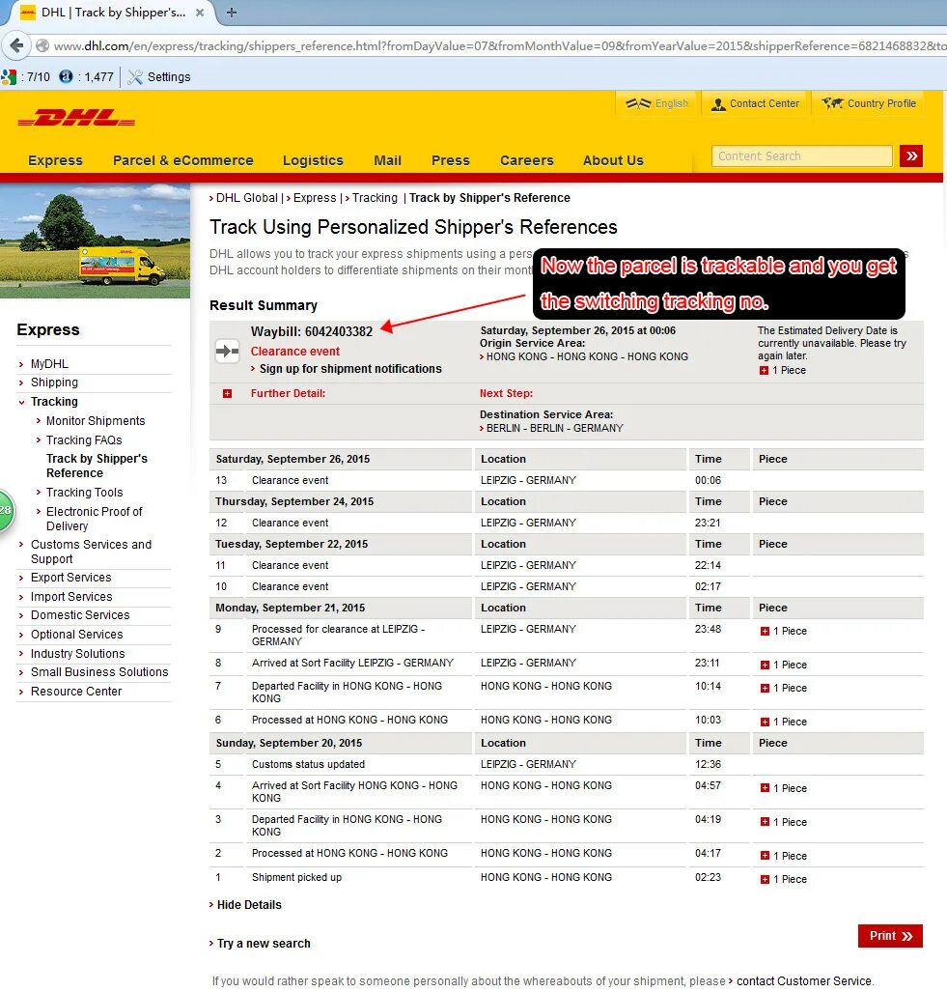This screenshot has width=947, height=992.
Task: Close the DHL Track by Shipper's tab
Action: point(199,13)
